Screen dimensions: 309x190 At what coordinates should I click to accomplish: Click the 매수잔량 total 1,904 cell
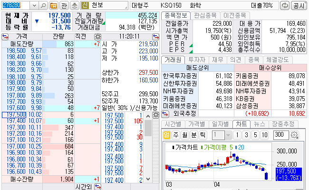58,179
